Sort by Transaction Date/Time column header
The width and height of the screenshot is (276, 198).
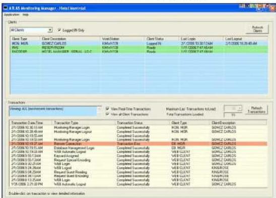[x=31, y=123]
